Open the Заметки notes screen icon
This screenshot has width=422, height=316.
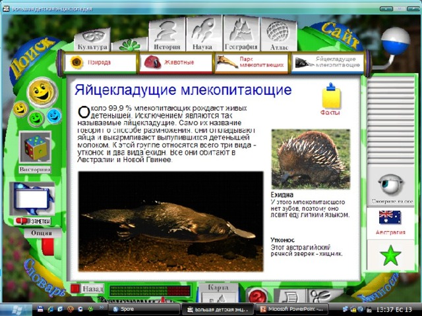(x=32, y=199)
